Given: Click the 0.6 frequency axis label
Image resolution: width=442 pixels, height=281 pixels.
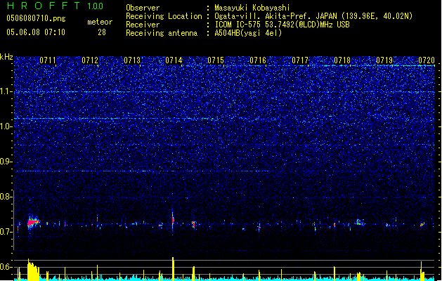Looking at the screenshot, I should (6, 267).
